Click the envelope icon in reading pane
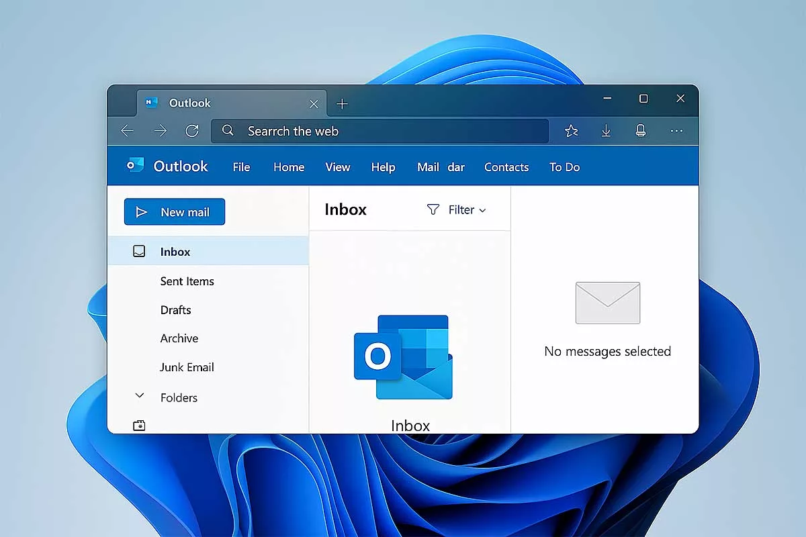The height and width of the screenshot is (537, 806). (608, 303)
